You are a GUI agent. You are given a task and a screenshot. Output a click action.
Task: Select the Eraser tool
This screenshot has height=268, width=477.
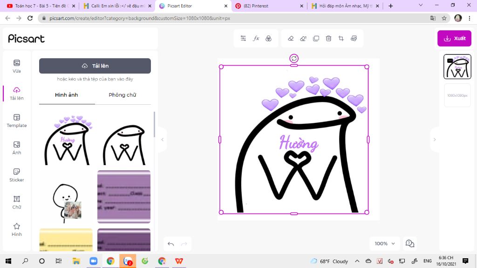pyautogui.click(x=291, y=38)
